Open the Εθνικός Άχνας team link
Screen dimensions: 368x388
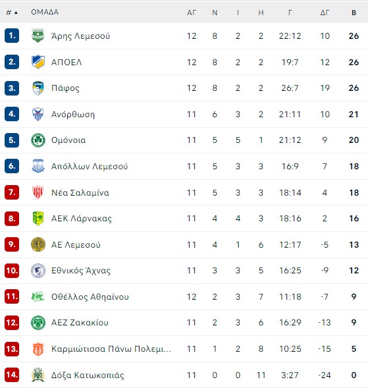[x=81, y=271]
